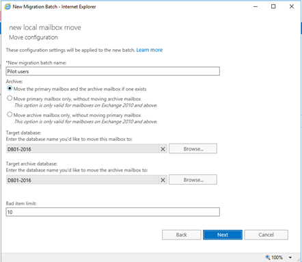Focus the new migration batch name field
The height and width of the screenshot is (262, 302).
point(113,71)
